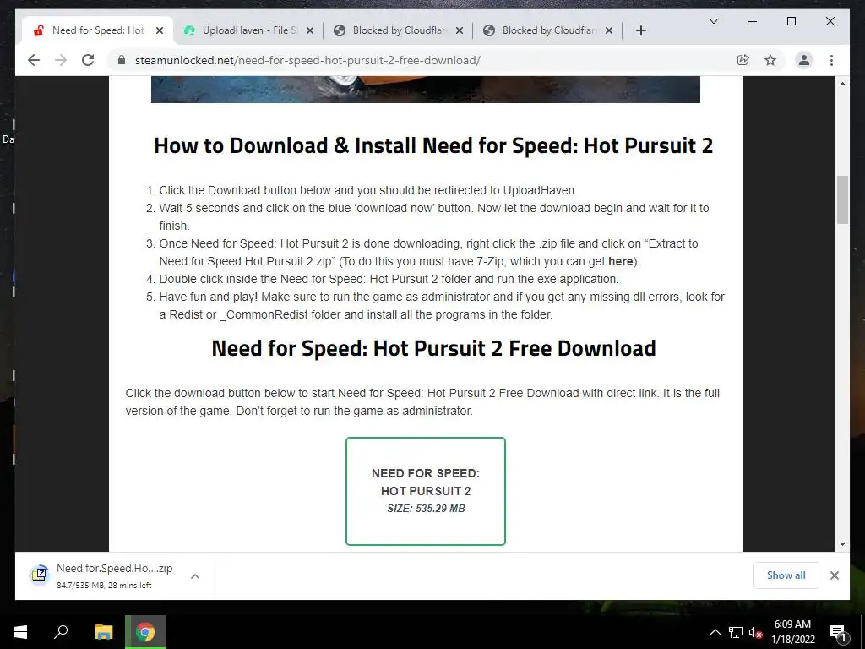
Task: Open Windows taskbar search
Action: coord(61,632)
